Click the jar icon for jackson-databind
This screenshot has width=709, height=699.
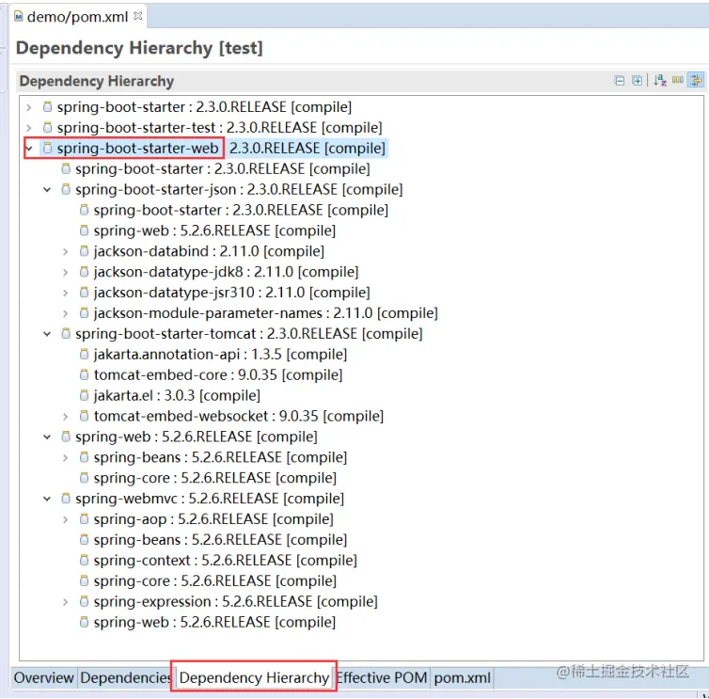(84, 251)
